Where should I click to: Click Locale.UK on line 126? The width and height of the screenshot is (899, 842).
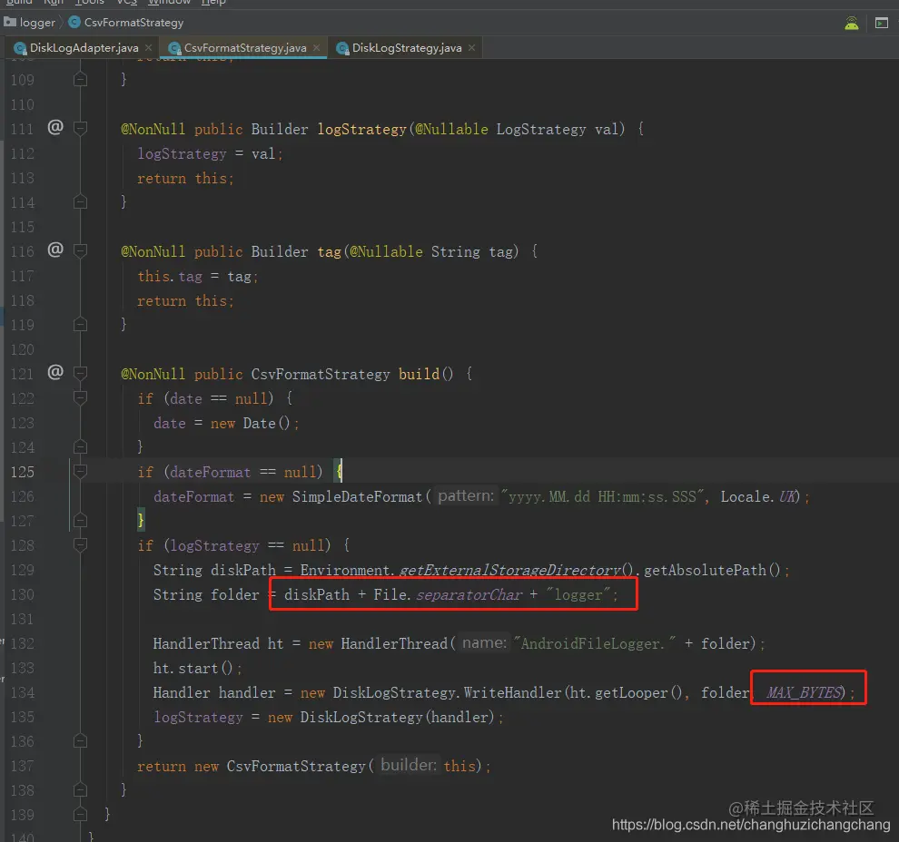(x=760, y=496)
